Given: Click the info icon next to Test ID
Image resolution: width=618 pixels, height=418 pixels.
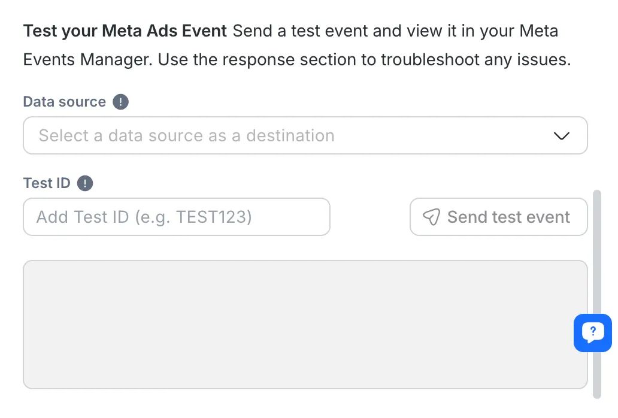Looking at the screenshot, I should pos(85,183).
